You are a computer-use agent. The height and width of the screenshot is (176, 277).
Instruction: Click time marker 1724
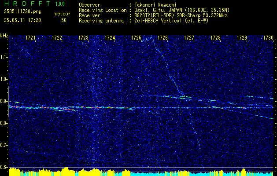110,37
